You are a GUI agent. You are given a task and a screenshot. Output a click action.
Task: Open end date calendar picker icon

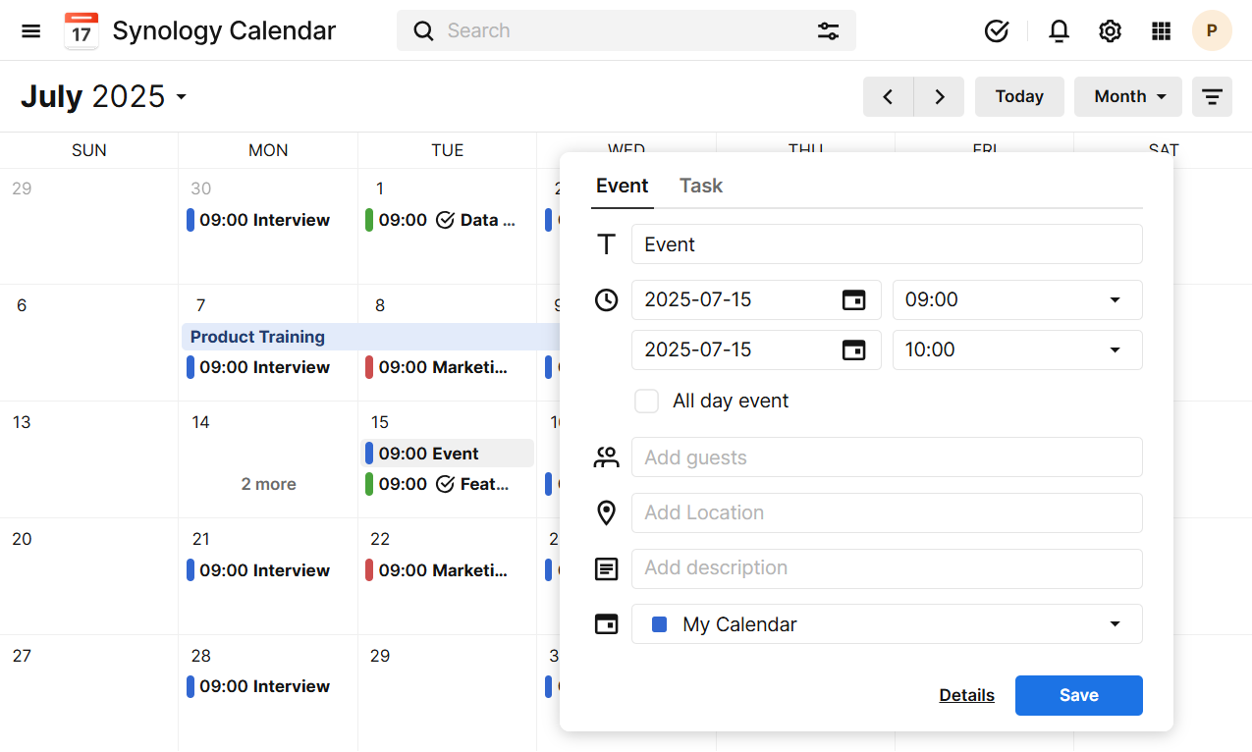pyautogui.click(x=854, y=350)
